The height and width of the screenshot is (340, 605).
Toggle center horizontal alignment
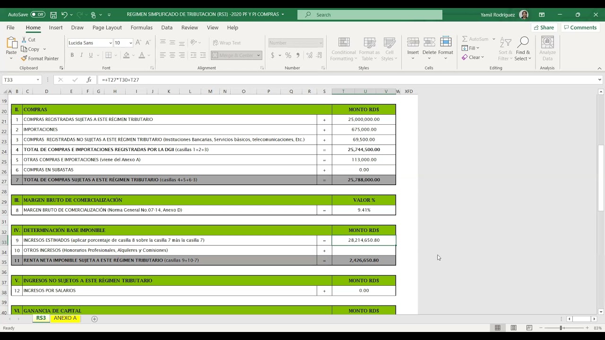click(172, 55)
